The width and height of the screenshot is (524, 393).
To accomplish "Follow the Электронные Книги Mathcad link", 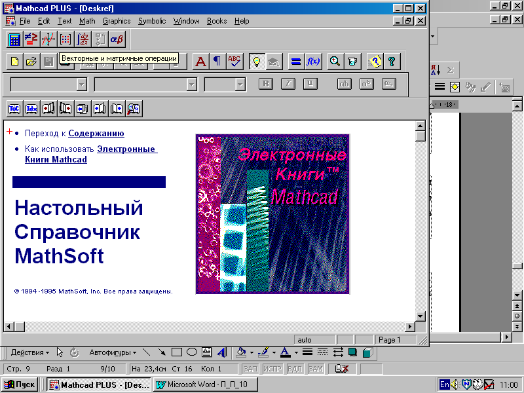I will point(91,155).
